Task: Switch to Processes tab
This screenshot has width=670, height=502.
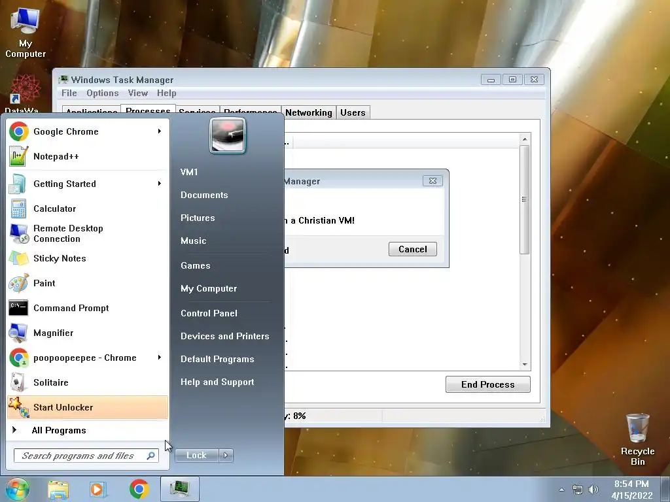Action: coord(149,109)
